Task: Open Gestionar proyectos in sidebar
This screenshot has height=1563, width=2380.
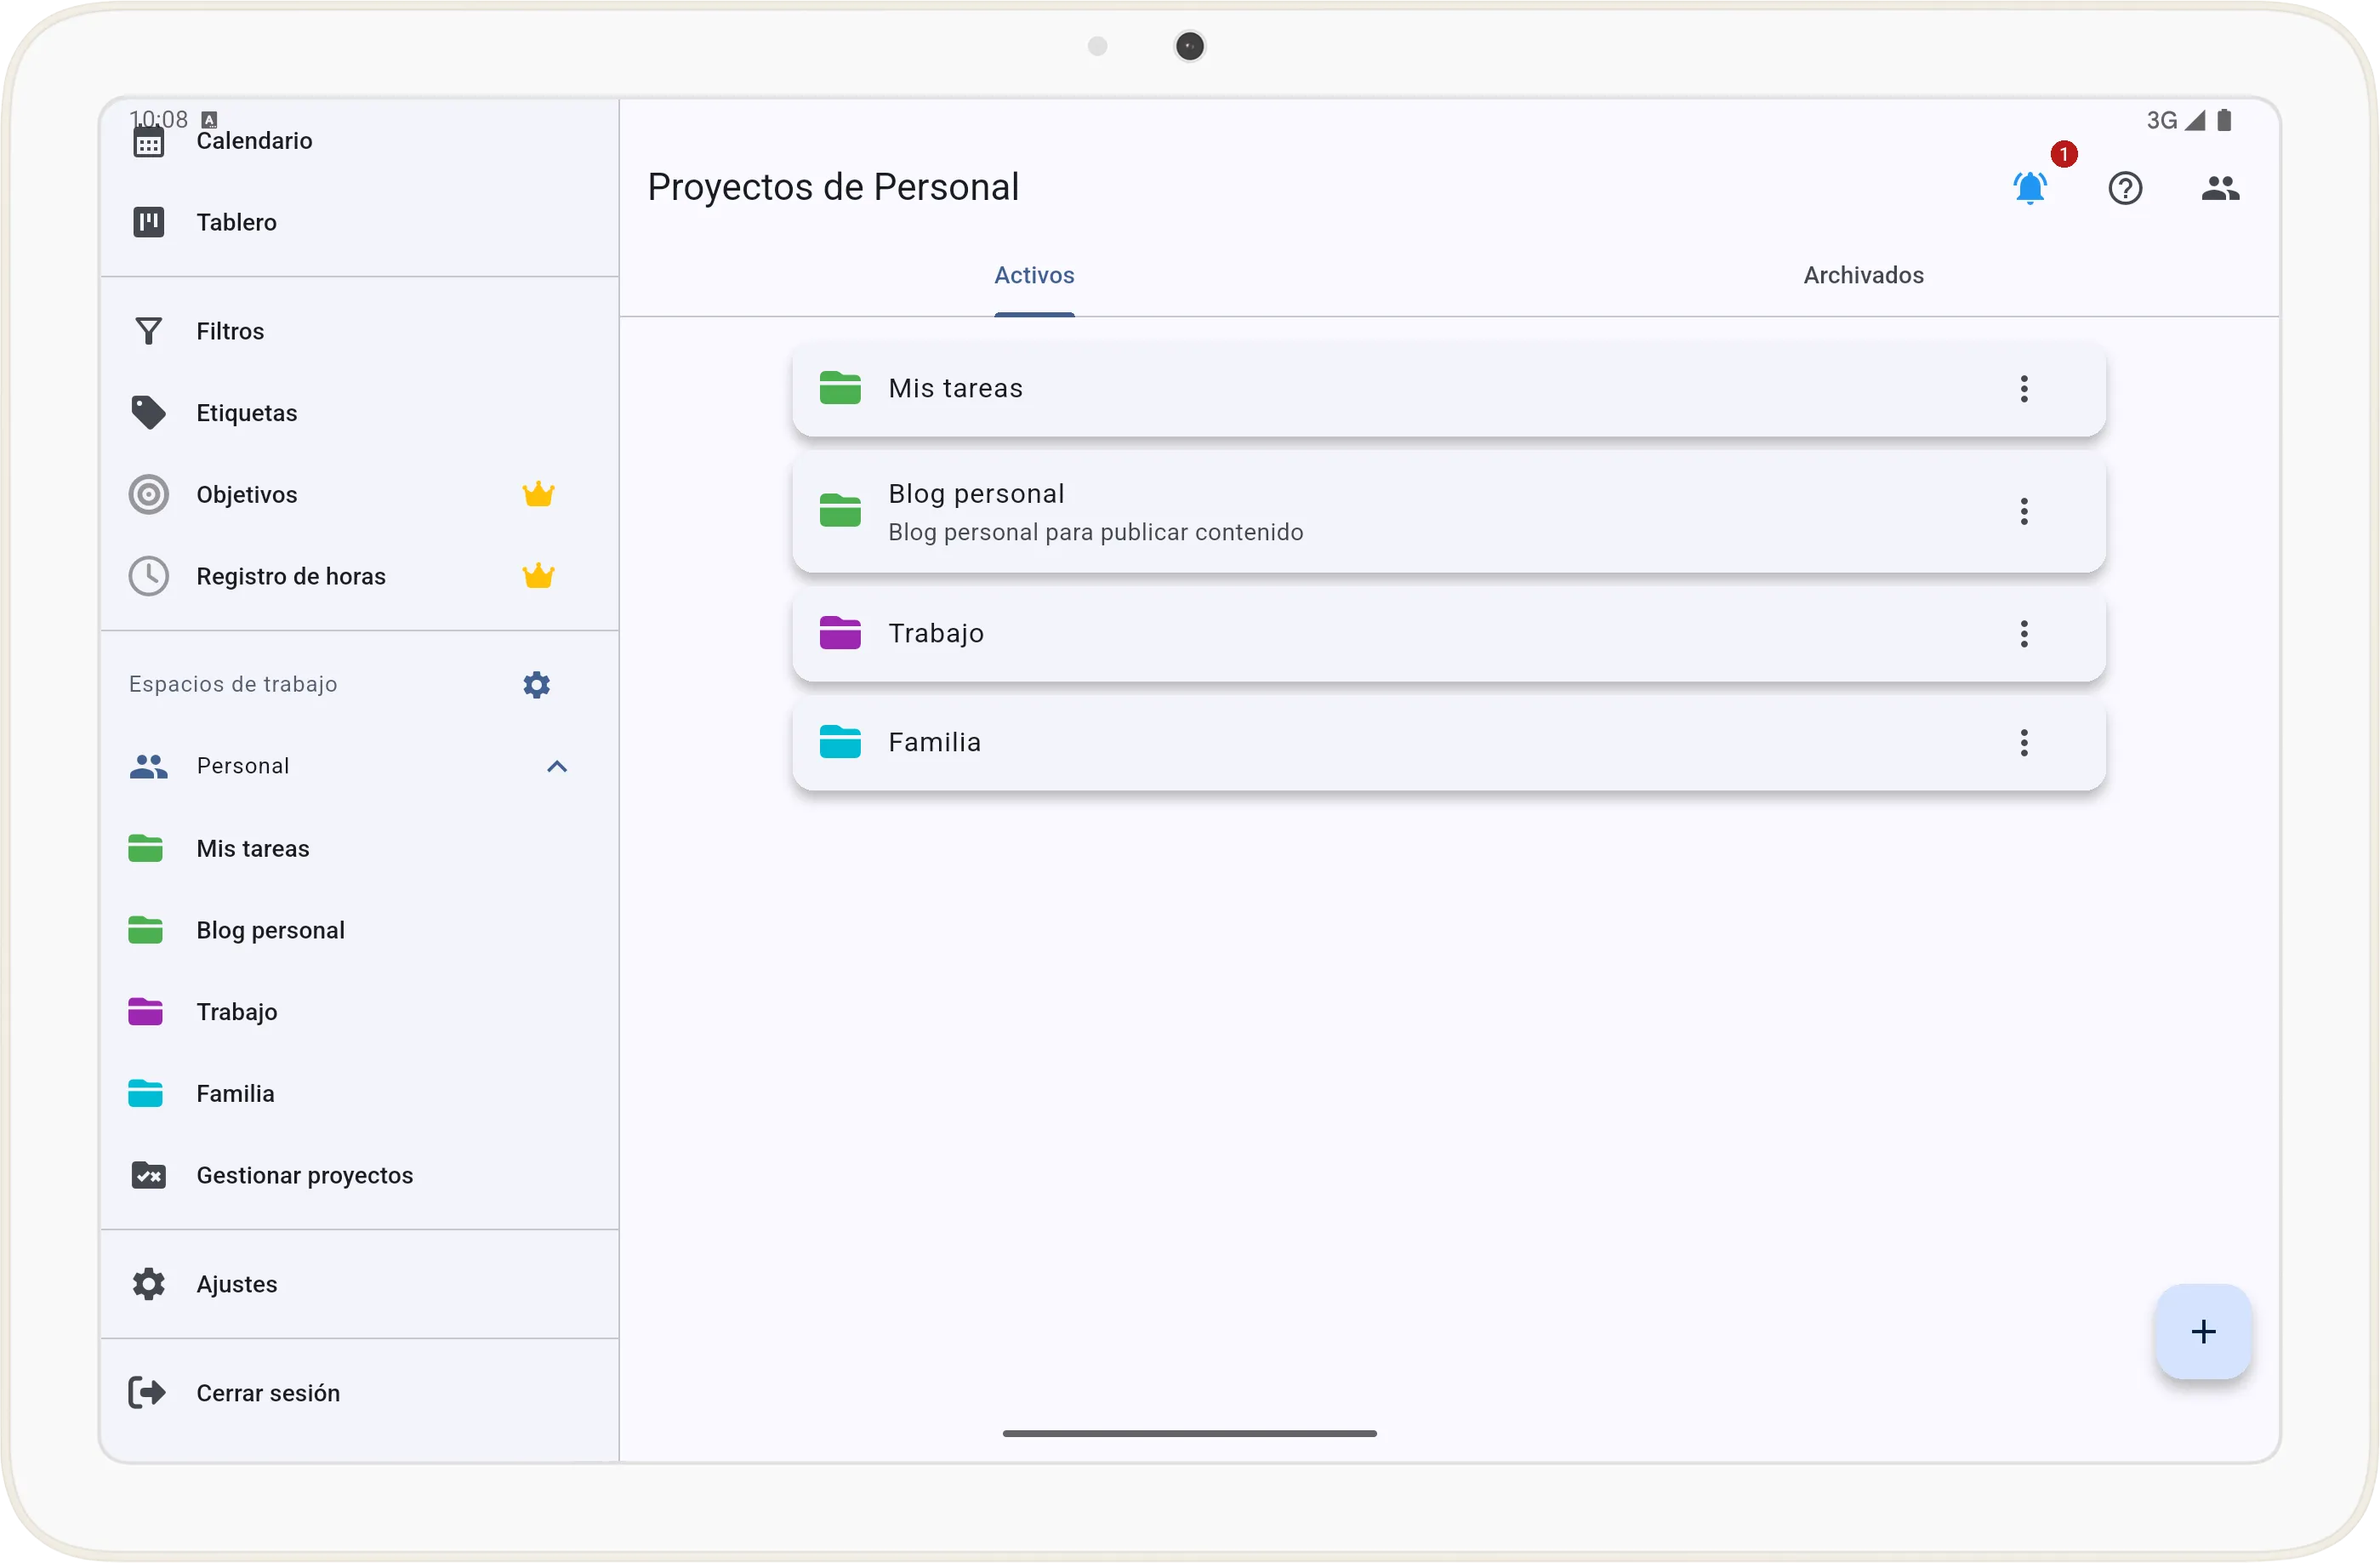Action: pyautogui.click(x=304, y=1175)
